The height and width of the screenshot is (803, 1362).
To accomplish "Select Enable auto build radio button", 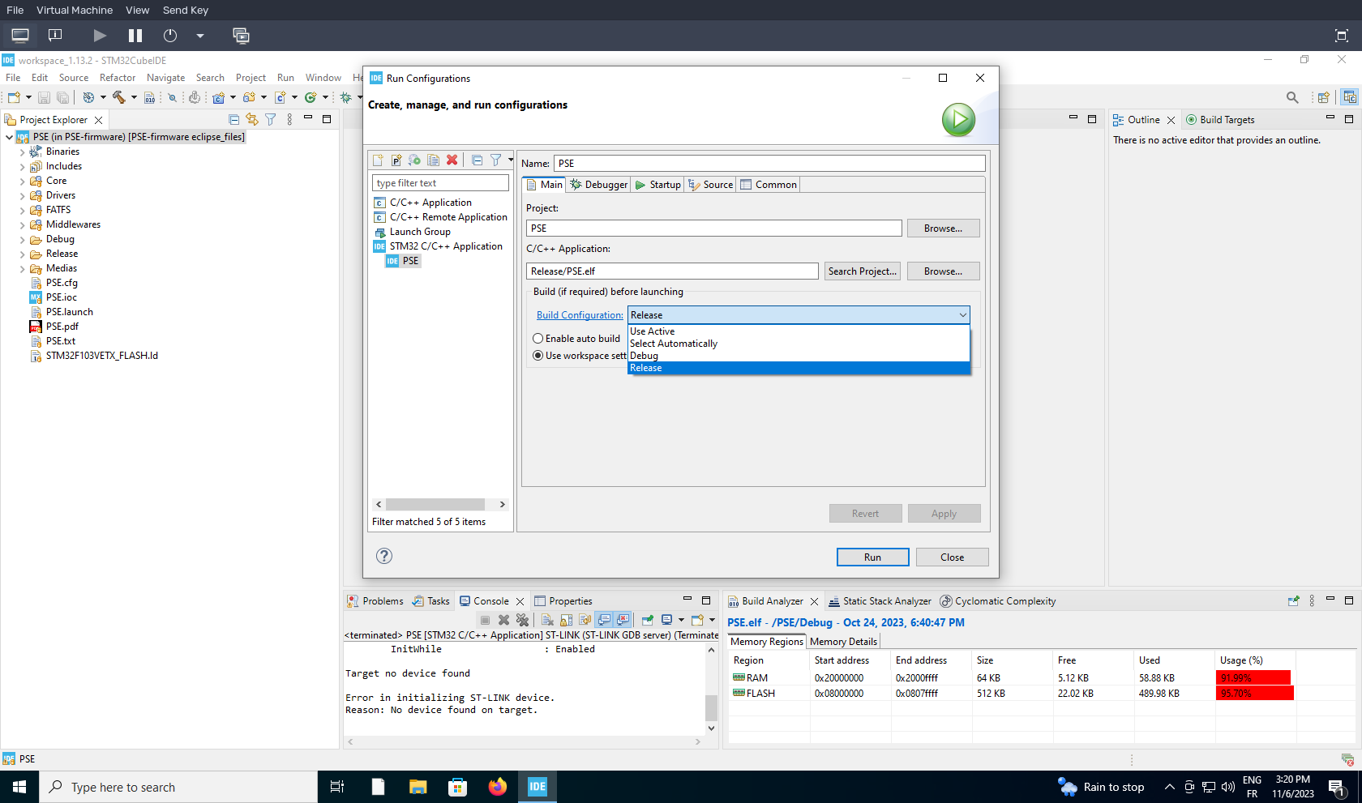I will pyautogui.click(x=538, y=339).
